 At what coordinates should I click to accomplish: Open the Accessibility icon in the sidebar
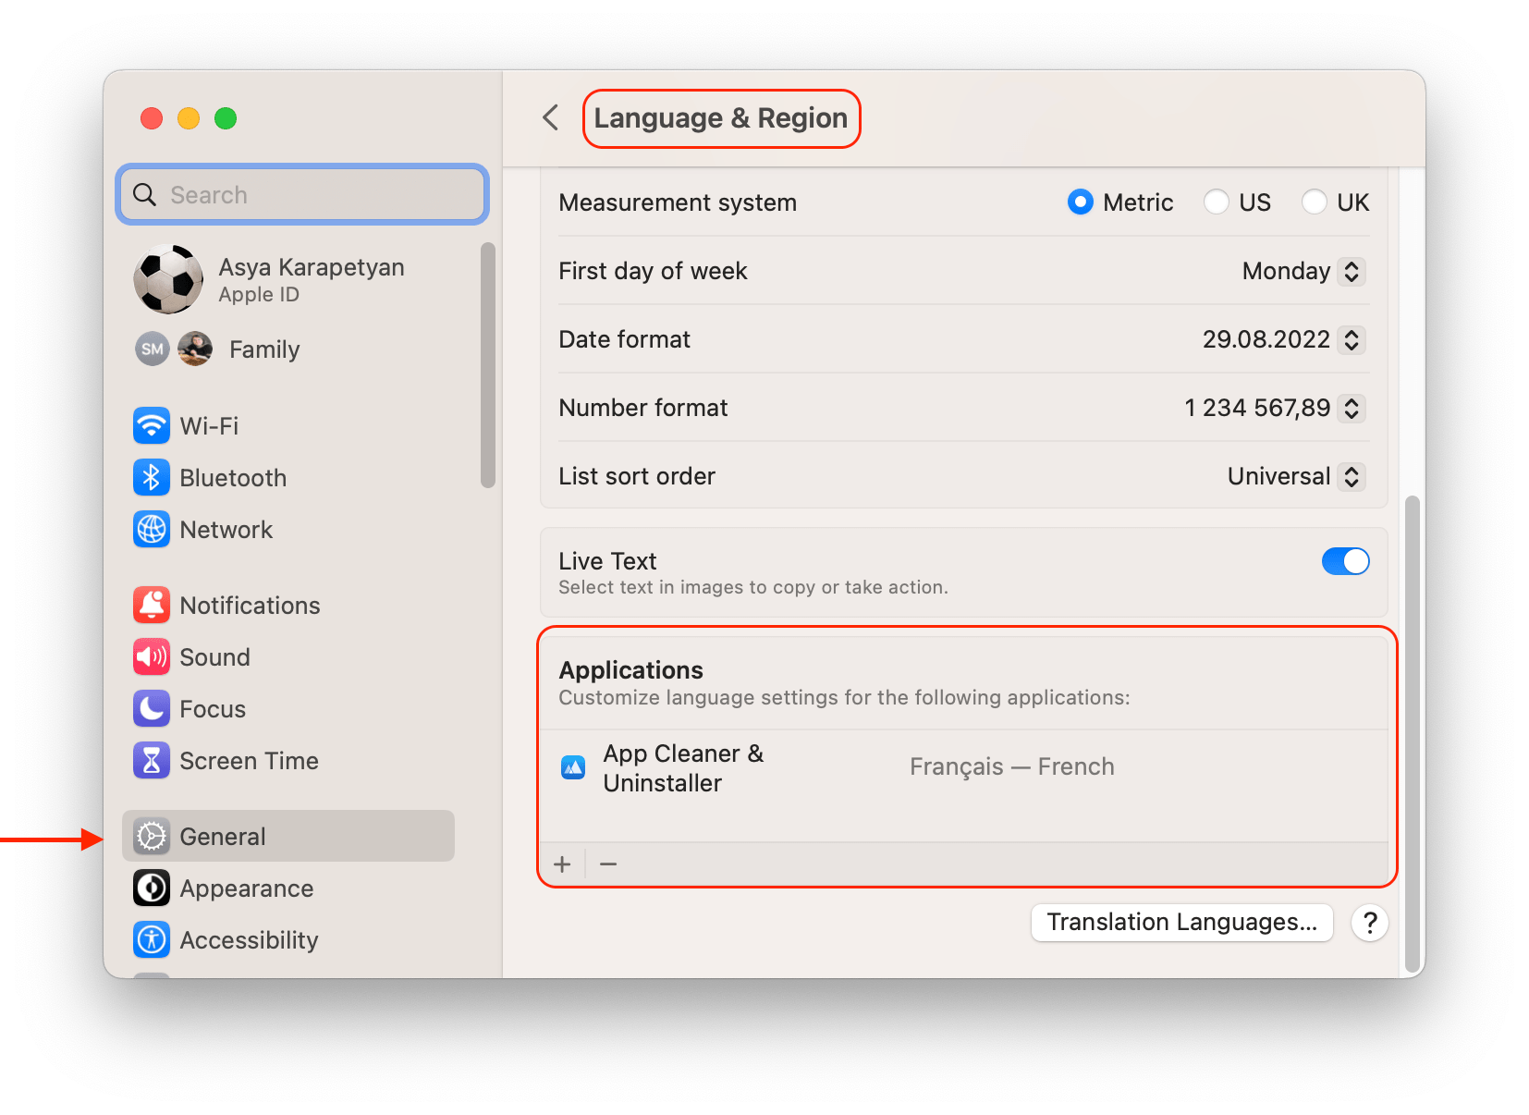152,939
